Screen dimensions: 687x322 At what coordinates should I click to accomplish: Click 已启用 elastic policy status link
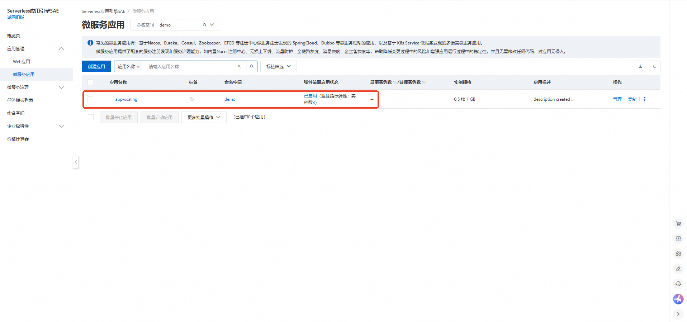click(x=311, y=96)
